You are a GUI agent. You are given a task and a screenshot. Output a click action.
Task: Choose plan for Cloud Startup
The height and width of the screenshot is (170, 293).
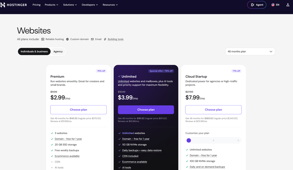pyautogui.click(x=213, y=110)
